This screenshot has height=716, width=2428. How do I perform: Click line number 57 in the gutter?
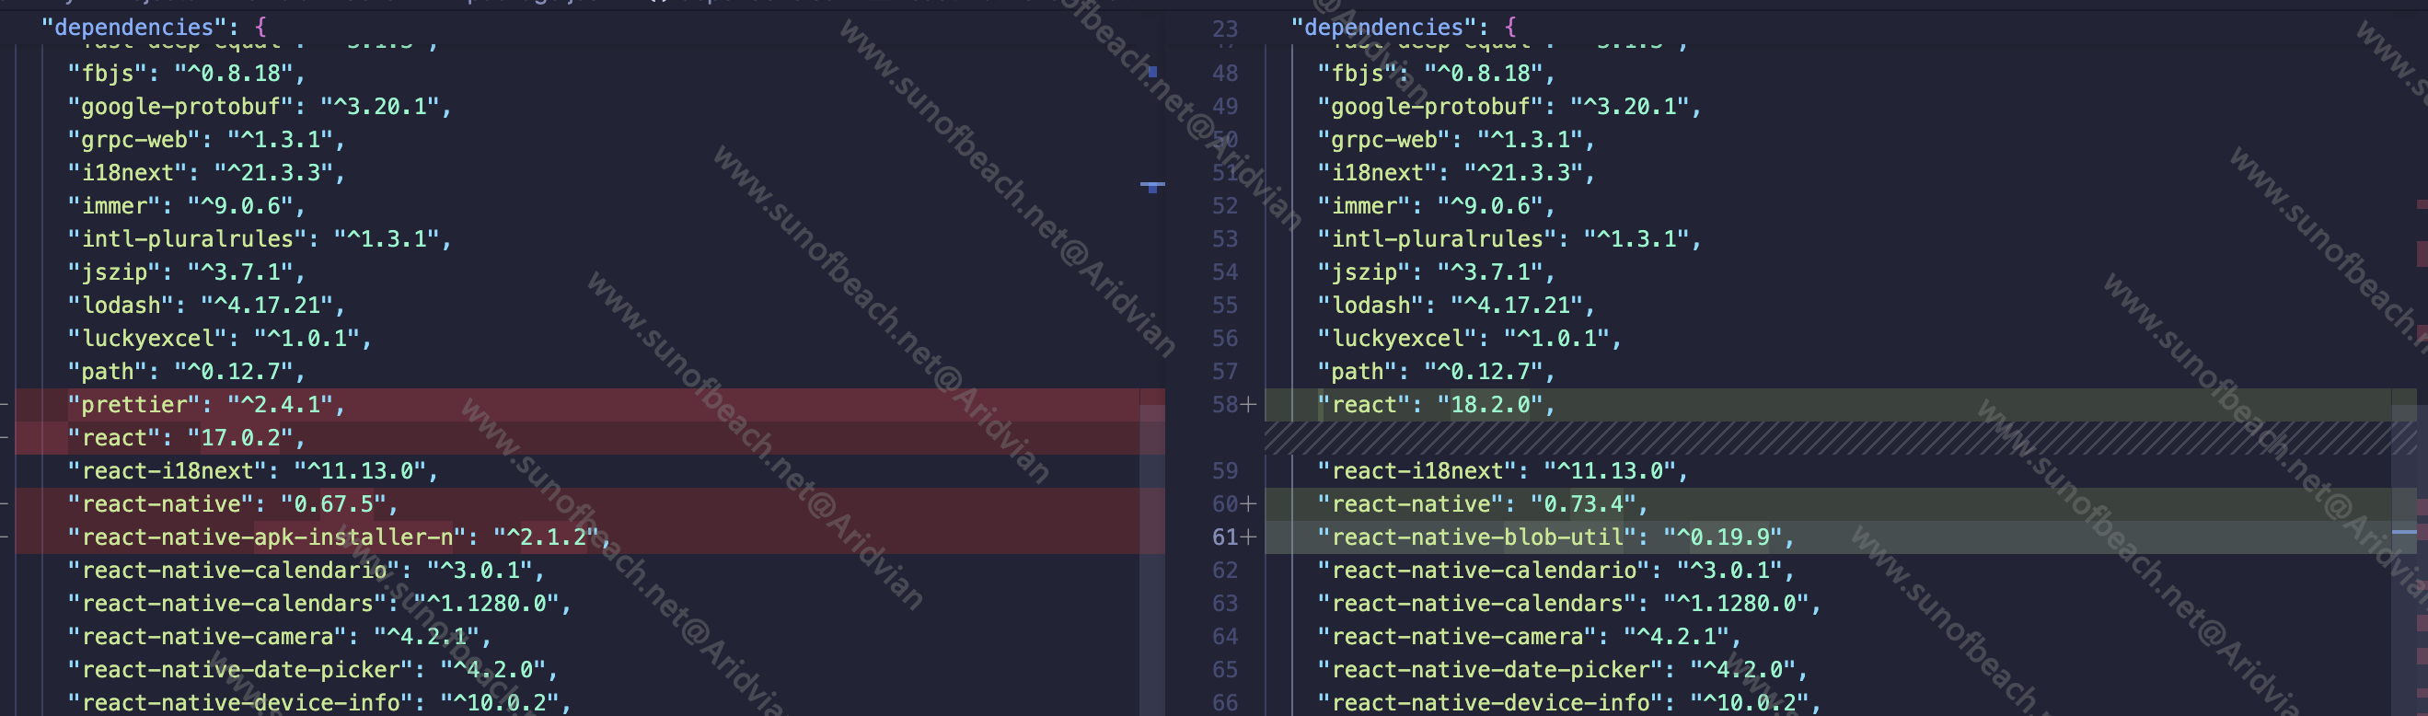pyautogui.click(x=1224, y=372)
